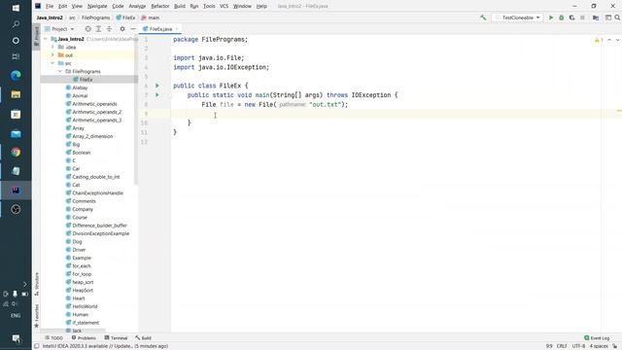This screenshot has height=350, width=622.
Task: Open the Edit menu
Action: pos(62,6)
